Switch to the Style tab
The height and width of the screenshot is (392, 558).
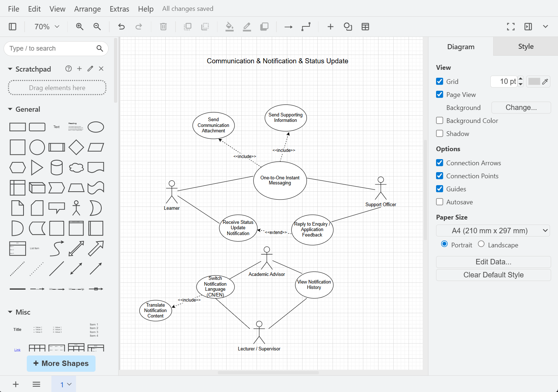[x=526, y=46]
